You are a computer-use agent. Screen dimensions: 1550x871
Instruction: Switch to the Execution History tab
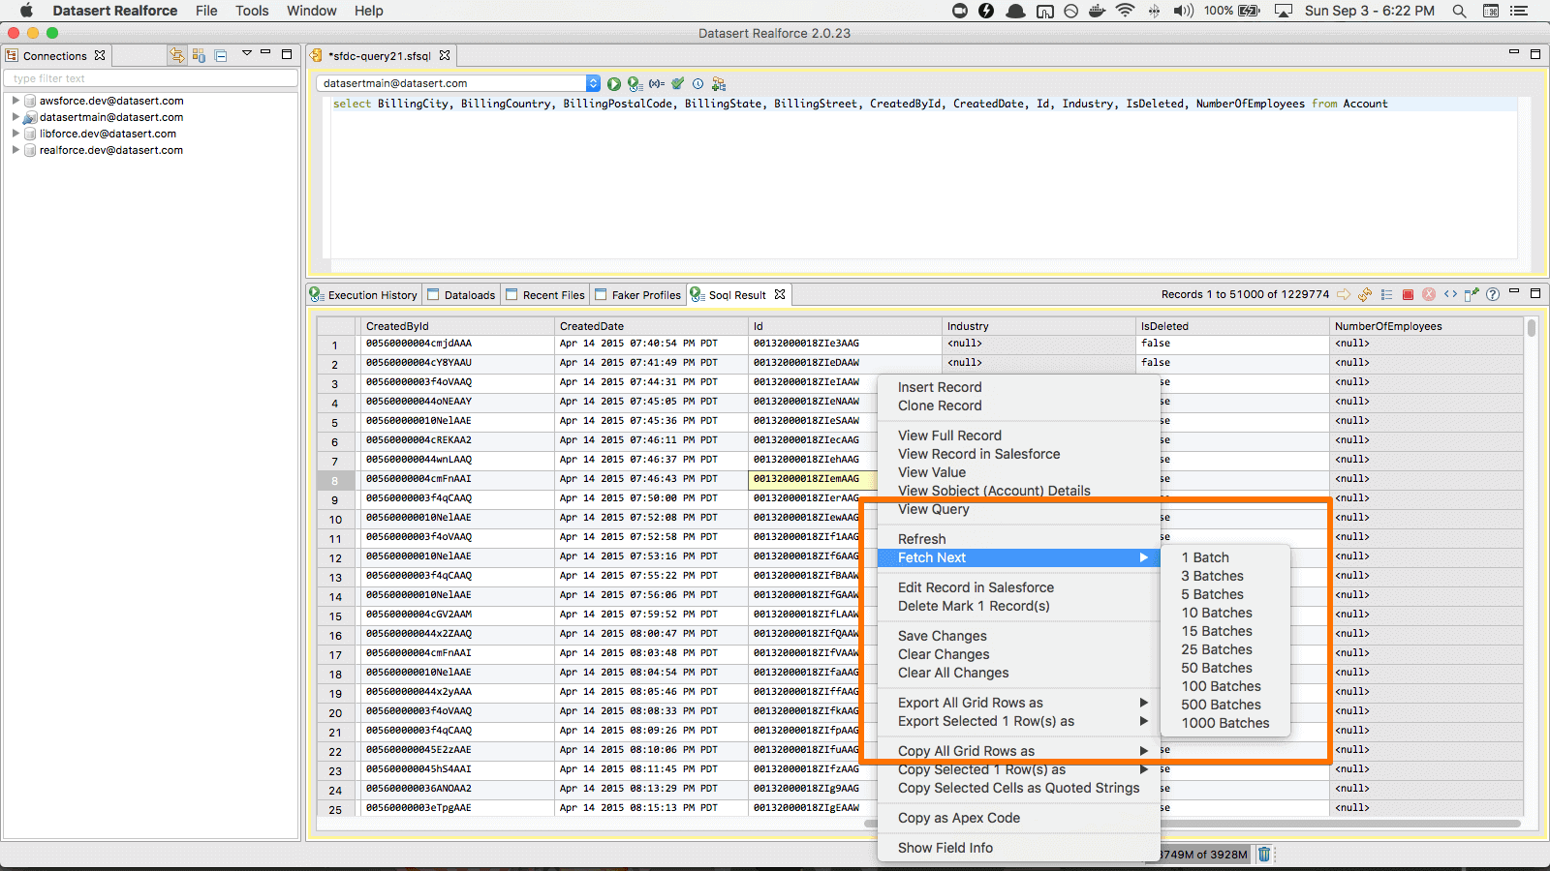(371, 295)
